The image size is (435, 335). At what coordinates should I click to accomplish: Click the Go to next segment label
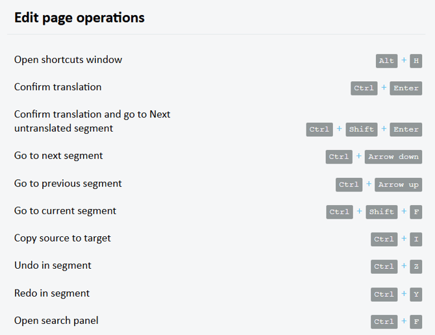58,156
